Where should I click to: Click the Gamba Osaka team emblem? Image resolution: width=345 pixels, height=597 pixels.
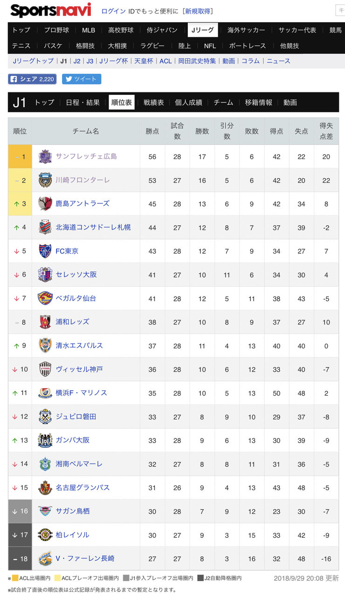pyautogui.click(x=45, y=440)
